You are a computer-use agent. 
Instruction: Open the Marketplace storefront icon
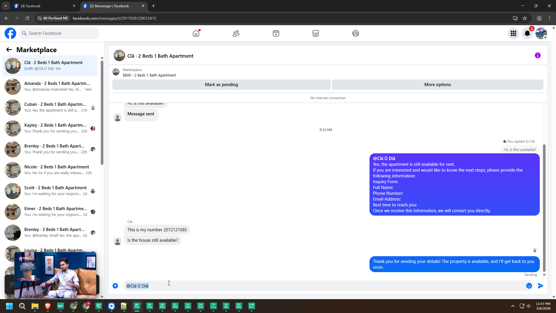[x=316, y=33]
